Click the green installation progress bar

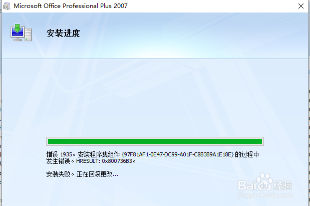pos(155,141)
